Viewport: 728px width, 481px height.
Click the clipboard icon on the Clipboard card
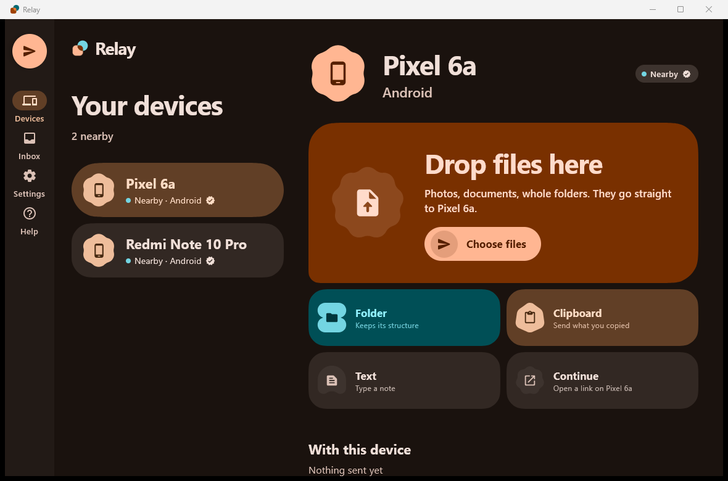pyautogui.click(x=530, y=318)
